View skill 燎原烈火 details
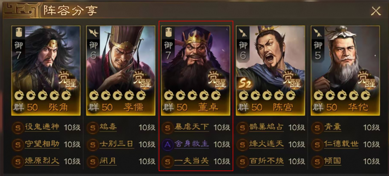Viewport: 389px width, 176px height. (x=42, y=161)
